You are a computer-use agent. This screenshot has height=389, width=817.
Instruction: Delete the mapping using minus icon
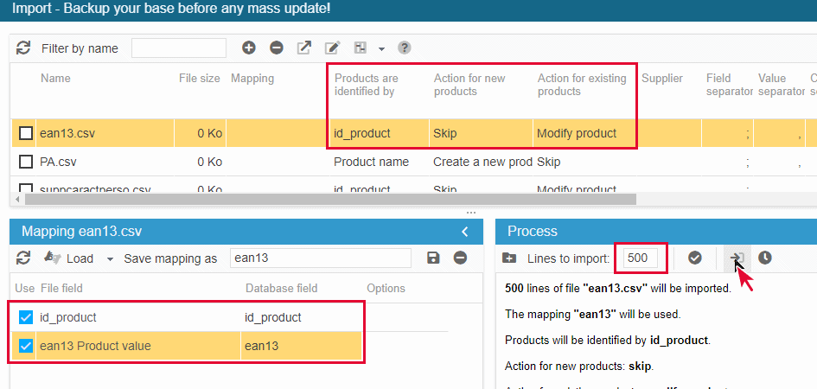coord(461,258)
